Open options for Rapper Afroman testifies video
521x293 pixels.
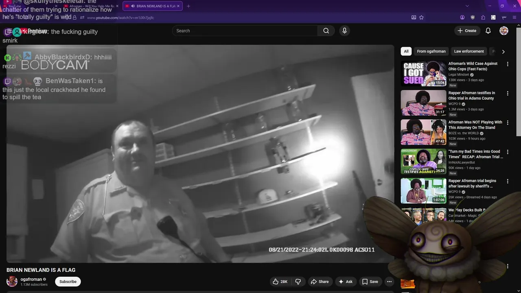point(508,94)
